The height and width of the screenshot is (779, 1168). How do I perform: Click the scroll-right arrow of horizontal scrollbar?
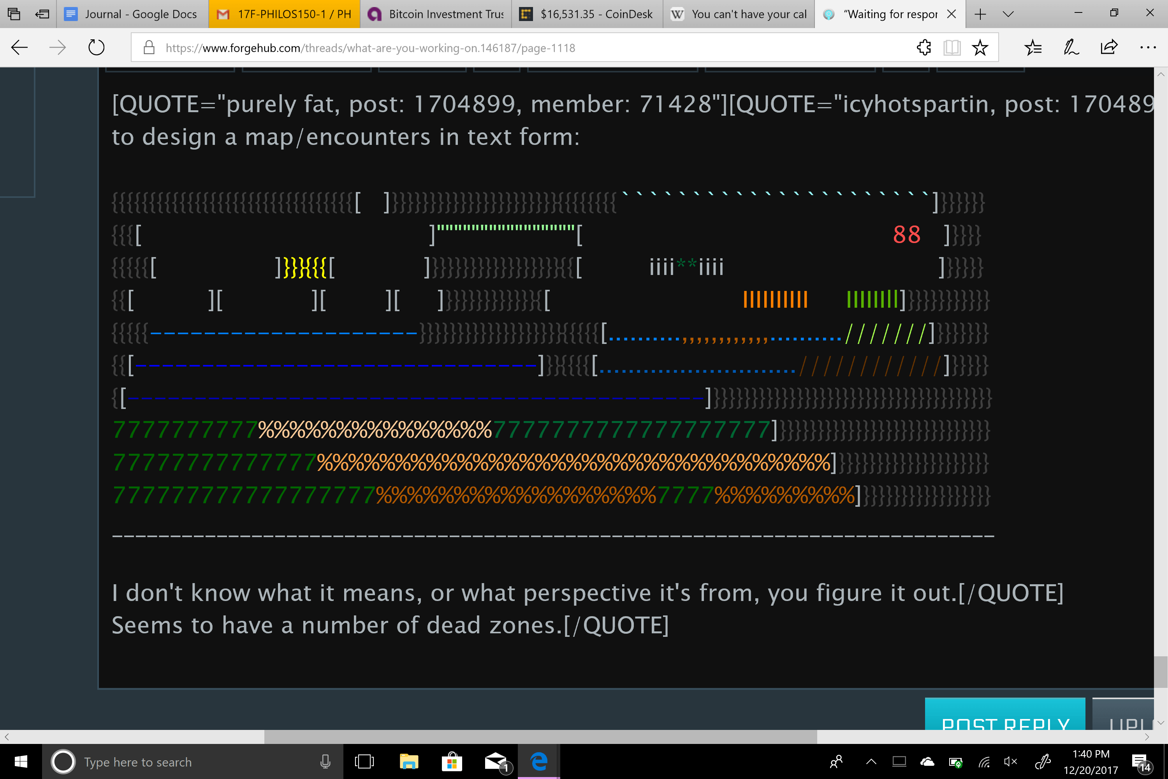(1147, 736)
